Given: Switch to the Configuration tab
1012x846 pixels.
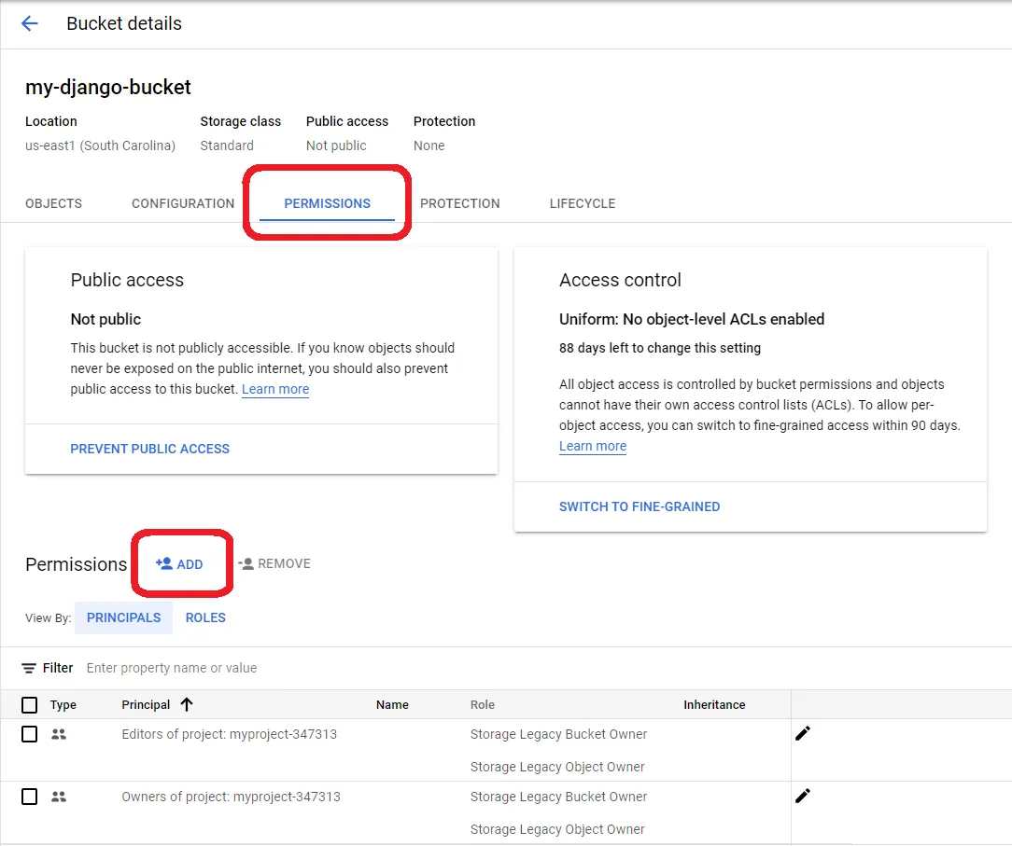Looking at the screenshot, I should coord(183,203).
